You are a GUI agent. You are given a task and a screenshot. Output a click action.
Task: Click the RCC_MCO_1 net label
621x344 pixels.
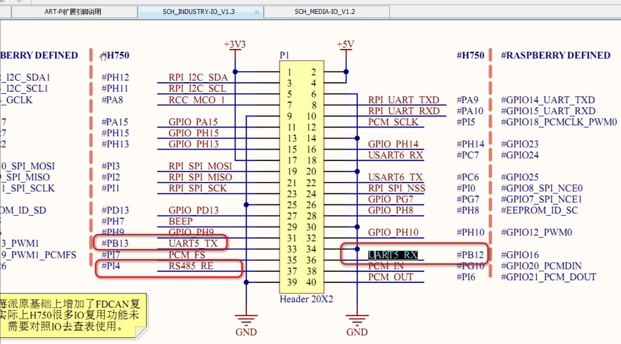coord(197,100)
